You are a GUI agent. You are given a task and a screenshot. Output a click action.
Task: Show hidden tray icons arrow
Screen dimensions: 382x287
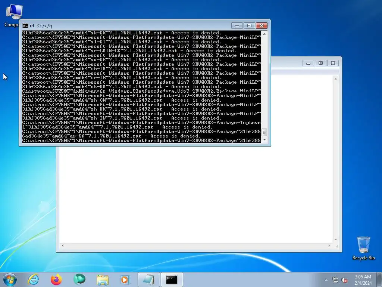pyautogui.click(x=326, y=280)
